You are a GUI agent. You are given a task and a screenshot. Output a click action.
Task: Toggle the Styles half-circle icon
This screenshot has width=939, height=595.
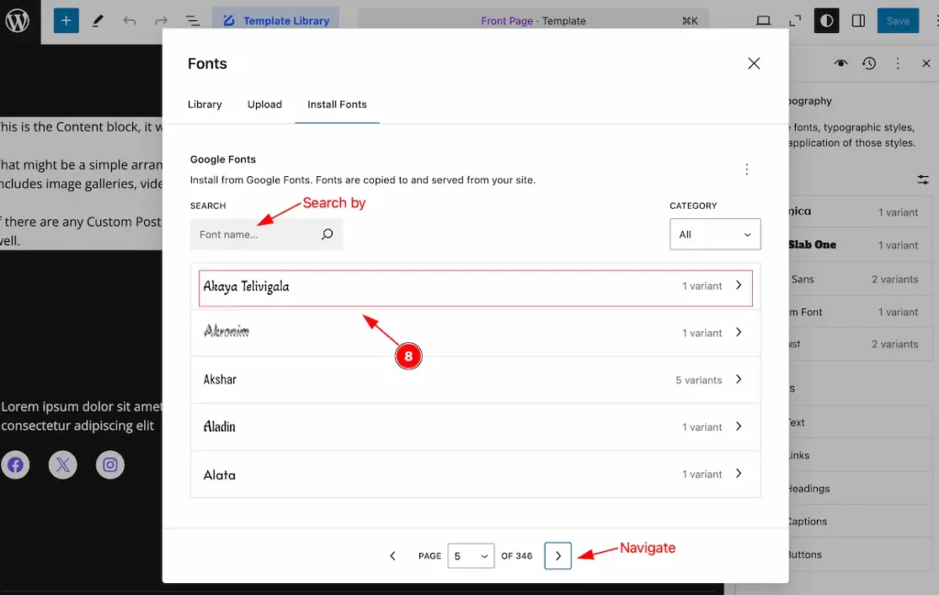[826, 21]
